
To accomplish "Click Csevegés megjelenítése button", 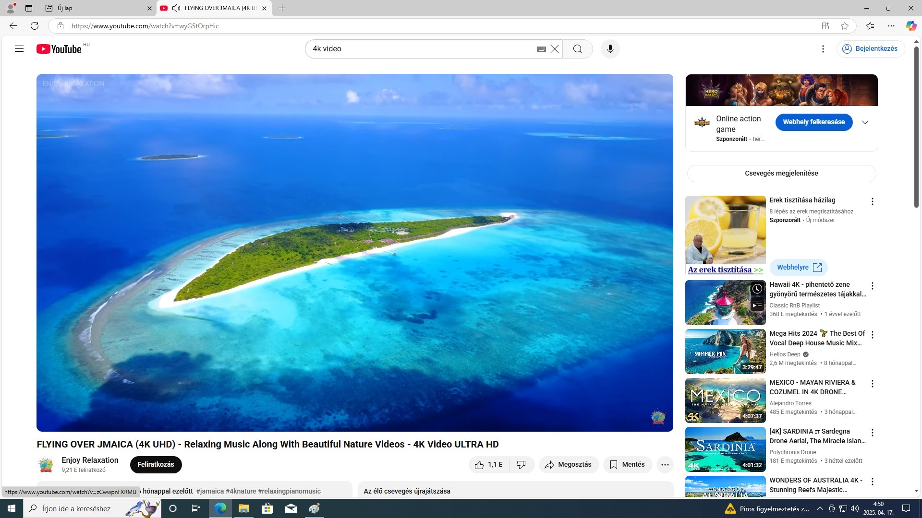I will click(781, 173).
